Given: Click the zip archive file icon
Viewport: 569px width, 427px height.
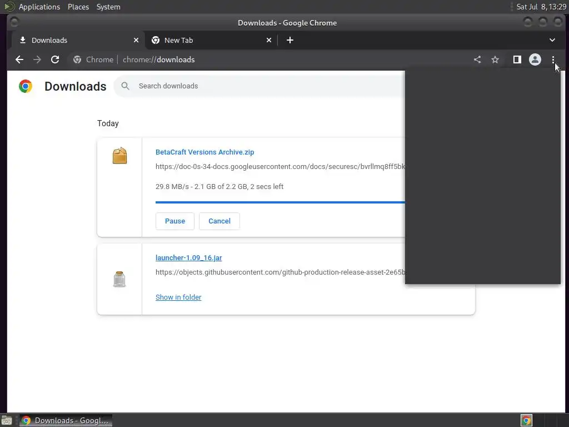Looking at the screenshot, I should click(119, 156).
